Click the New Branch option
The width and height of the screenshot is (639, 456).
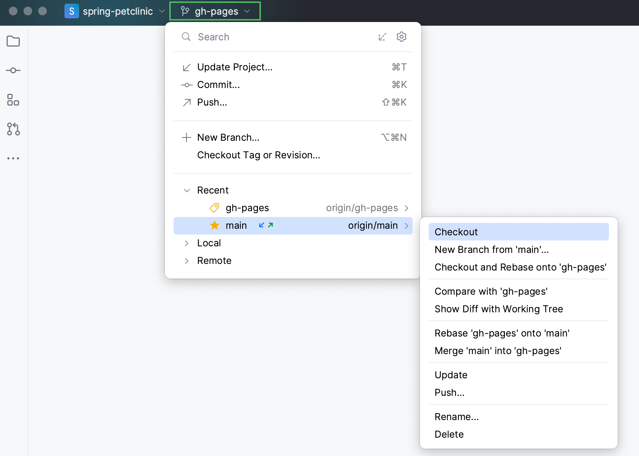228,137
